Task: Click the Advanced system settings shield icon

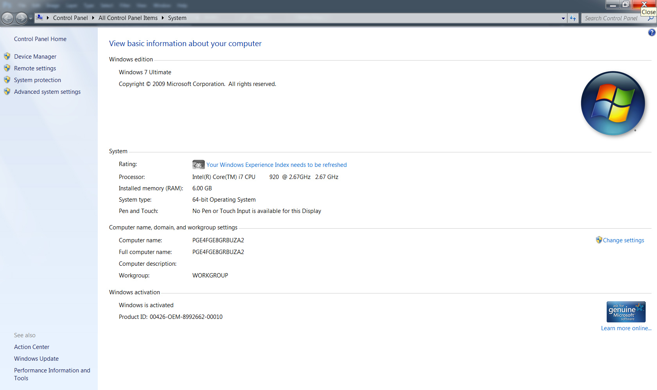Action: click(x=7, y=91)
